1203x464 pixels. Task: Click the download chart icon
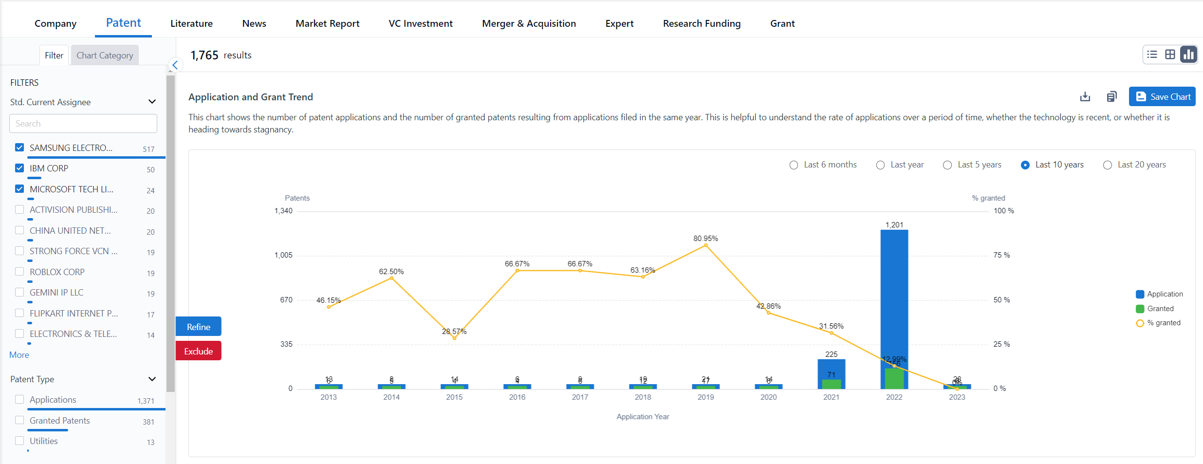(1085, 97)
